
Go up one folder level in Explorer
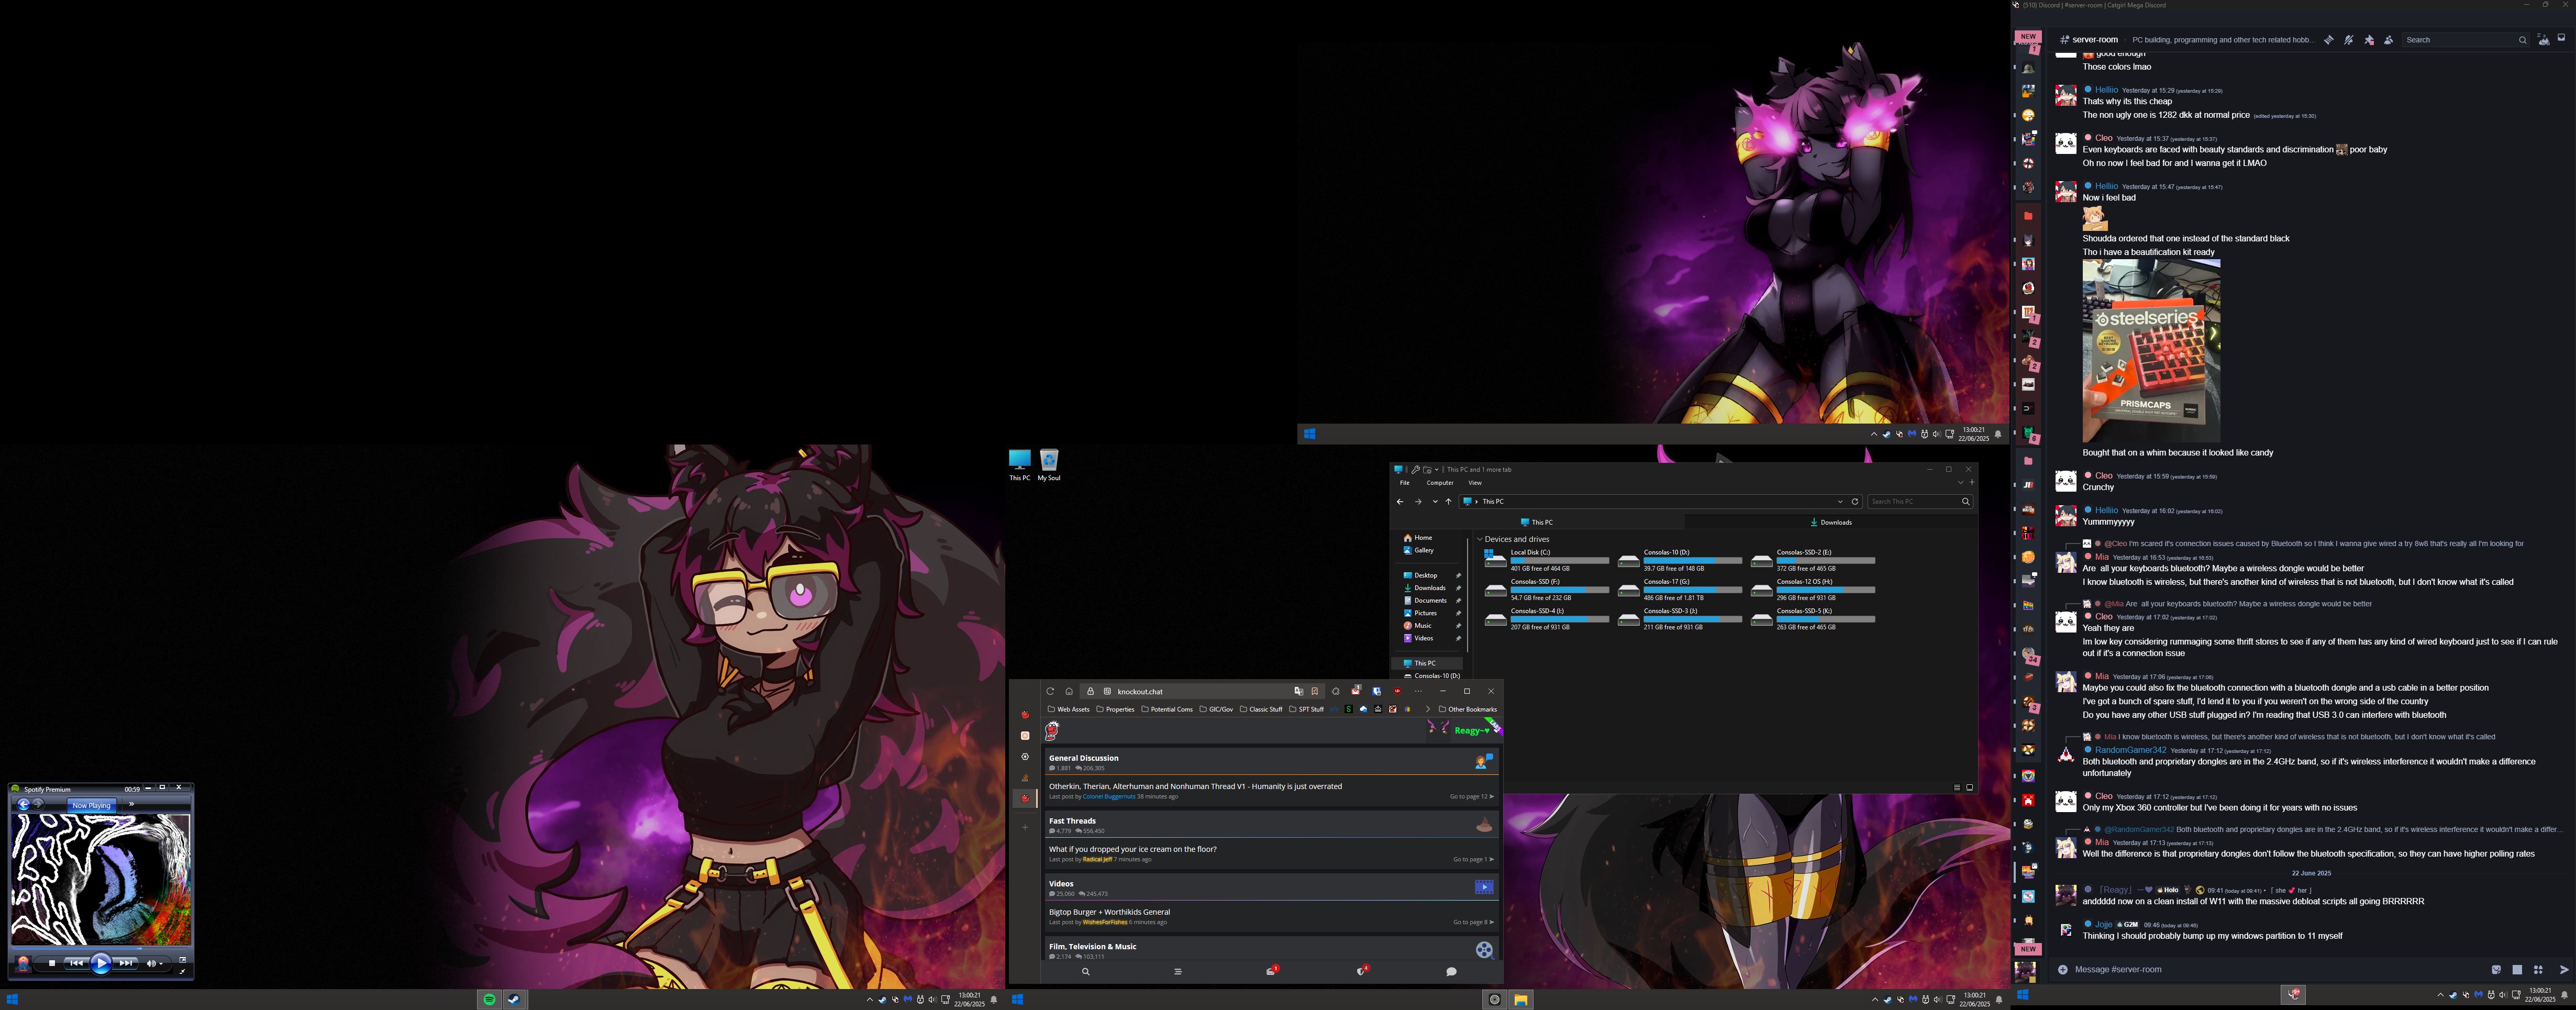(x=1448, y=502)
